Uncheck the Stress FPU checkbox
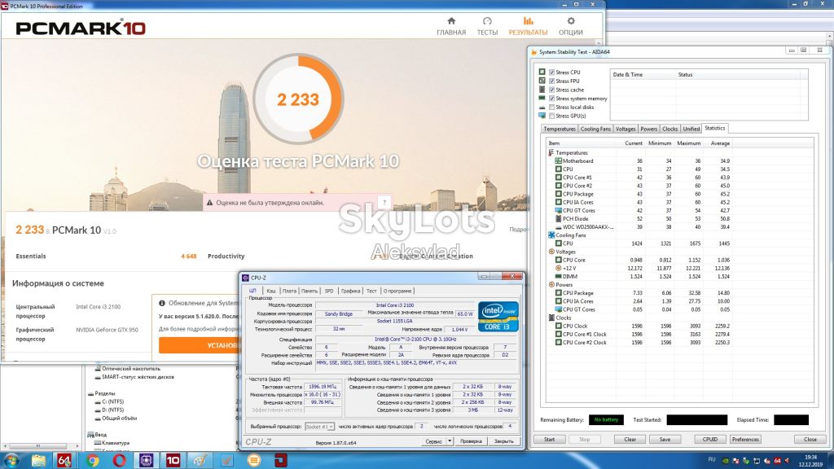This screenshot has height=469, width=834. [552, 81]
